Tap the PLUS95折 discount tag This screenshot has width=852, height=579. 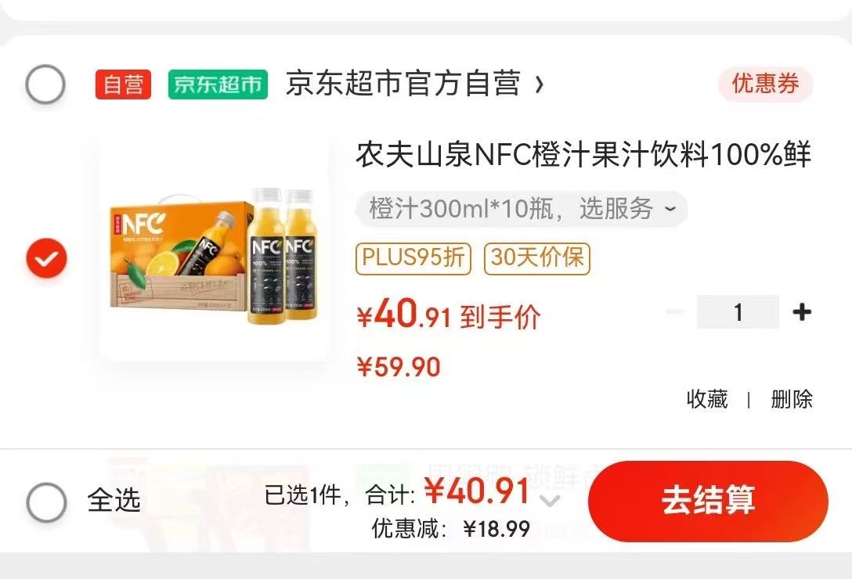coord(413,258)
